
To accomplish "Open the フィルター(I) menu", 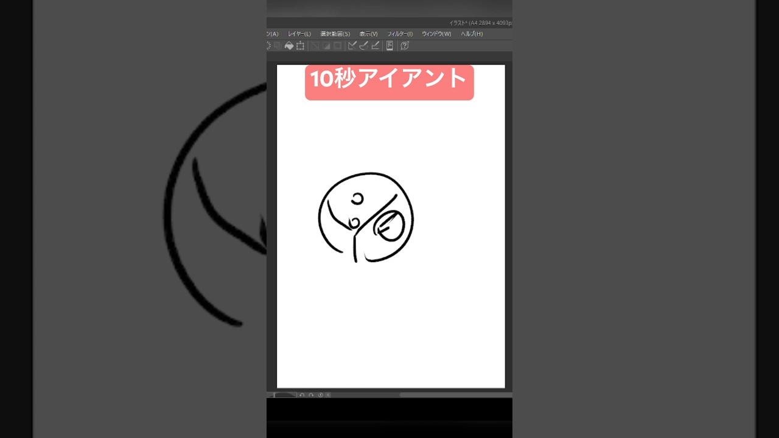I will pyautogui.click(x=399, y=33).
